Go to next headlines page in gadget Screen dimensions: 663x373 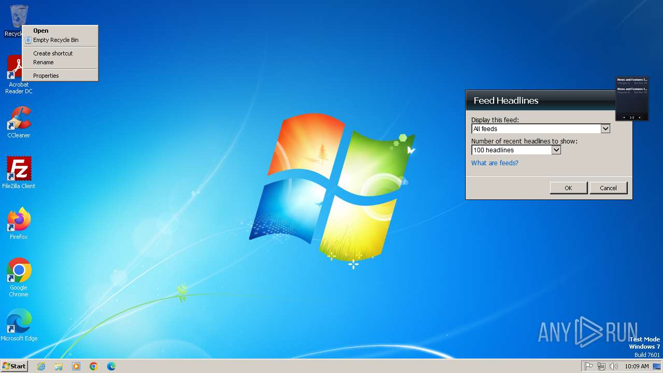640,118
